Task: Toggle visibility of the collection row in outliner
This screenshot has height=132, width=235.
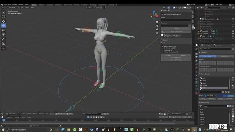Action: (x=233, y=19)
